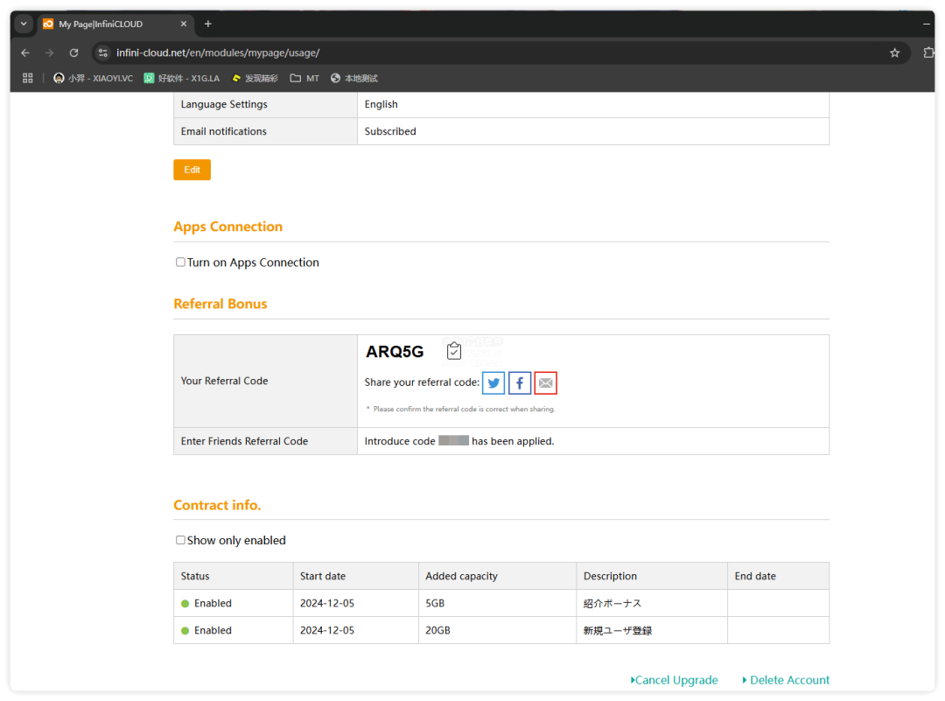The image size is (945, 701).
Task: Click the Cancel Upgrade link
Action: [675, 680]
